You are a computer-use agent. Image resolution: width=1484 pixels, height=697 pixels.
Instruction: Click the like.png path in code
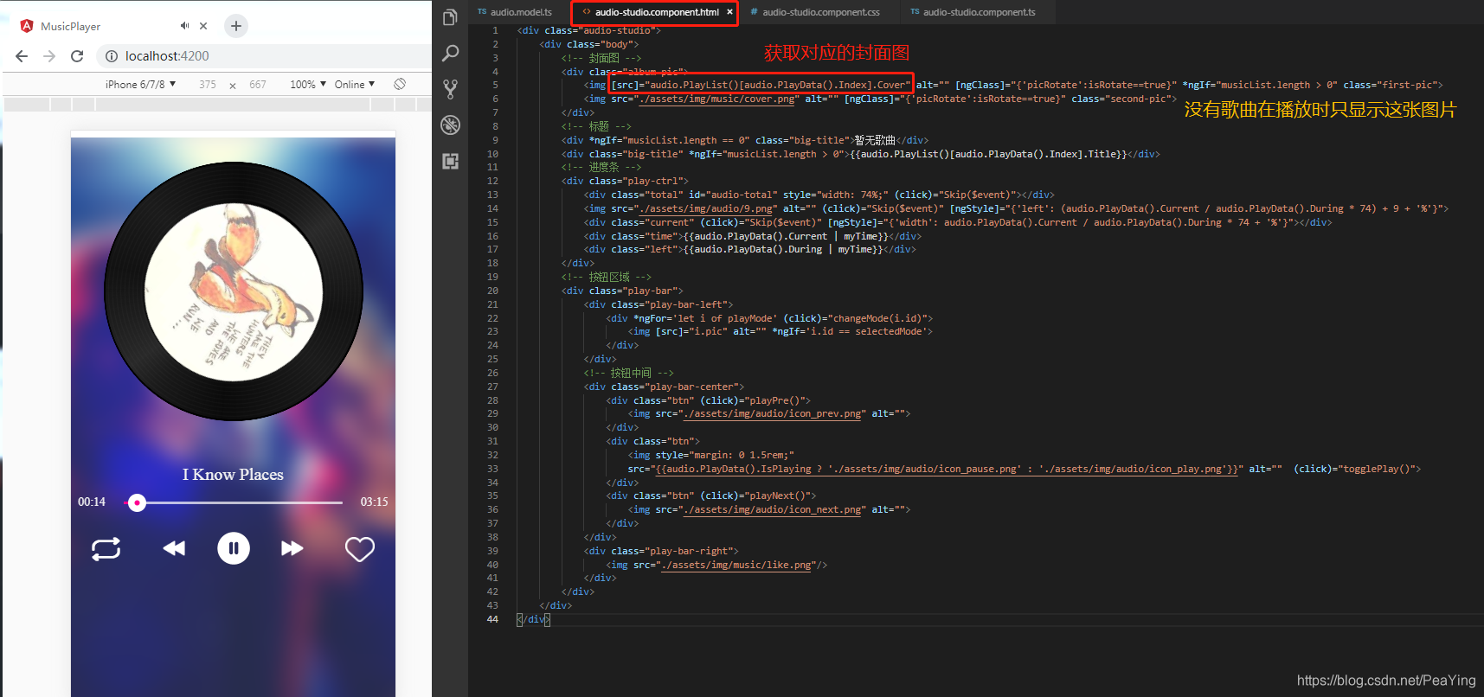(737, 565)
